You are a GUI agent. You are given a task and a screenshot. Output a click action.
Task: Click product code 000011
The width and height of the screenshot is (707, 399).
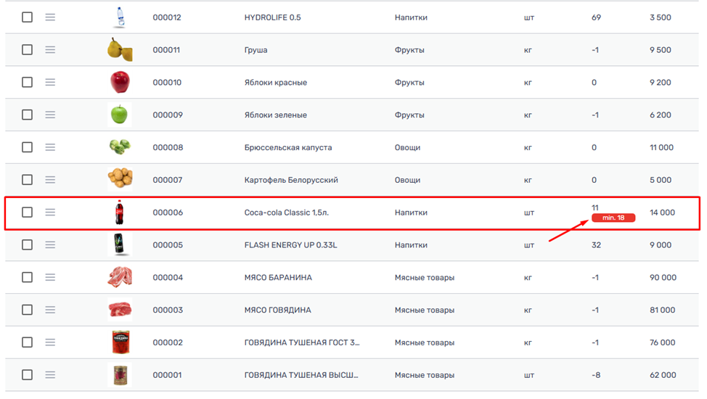tap(166, 50)
